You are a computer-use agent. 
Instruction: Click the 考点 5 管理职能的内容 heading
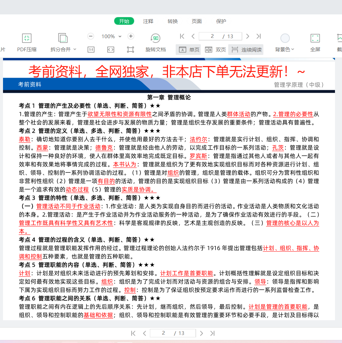pyautogui.click(x=87, y=265)
